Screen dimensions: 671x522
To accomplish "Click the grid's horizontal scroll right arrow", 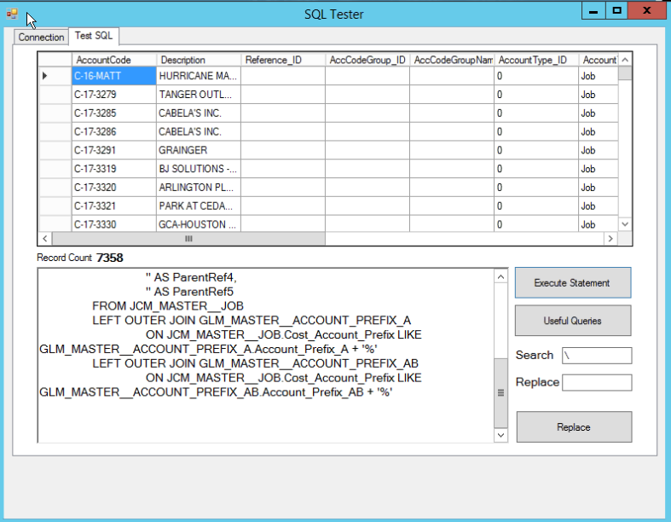I will [x=610, y=239].
